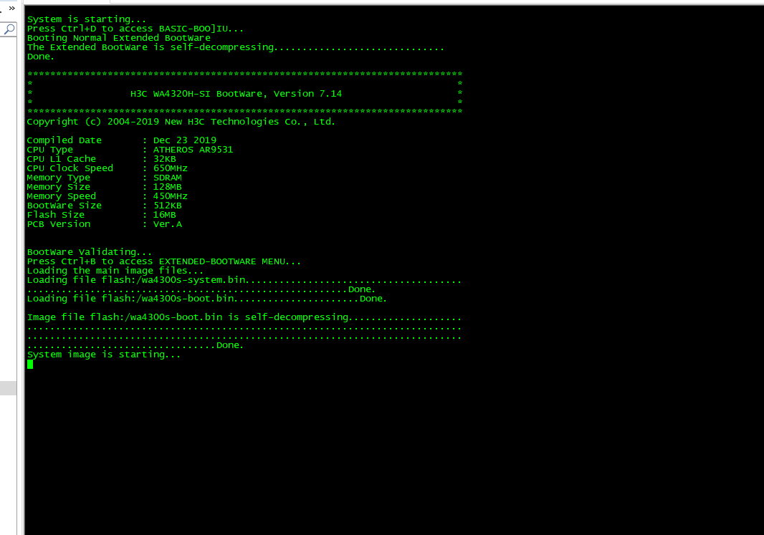
Task: Click Compiled Date value 'Dec 23 2019'
Action: [185, 140]
